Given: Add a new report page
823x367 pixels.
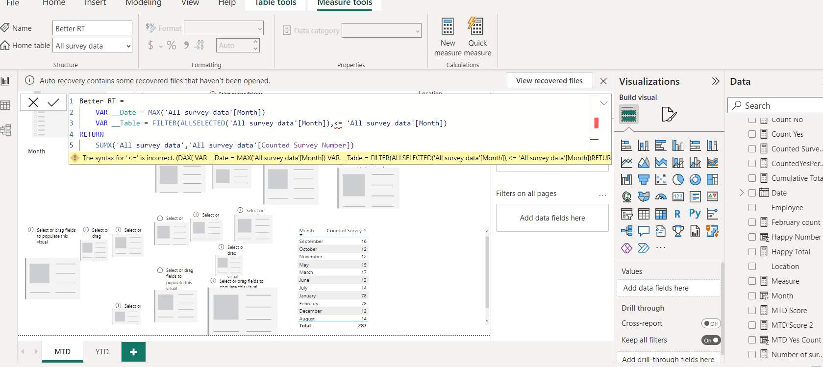Looking at the screenshot, I should (133, 352).
